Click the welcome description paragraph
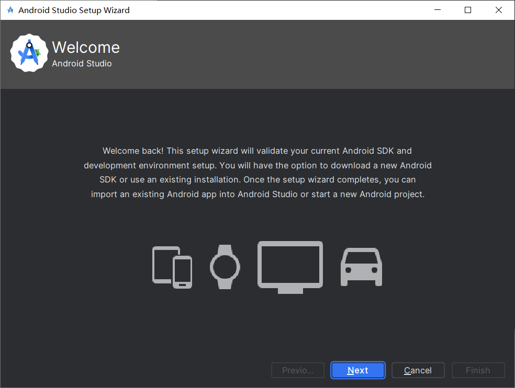The image size is (515, 388). tap(257, 173)
